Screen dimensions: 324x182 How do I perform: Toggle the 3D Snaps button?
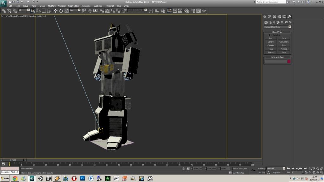102,11
